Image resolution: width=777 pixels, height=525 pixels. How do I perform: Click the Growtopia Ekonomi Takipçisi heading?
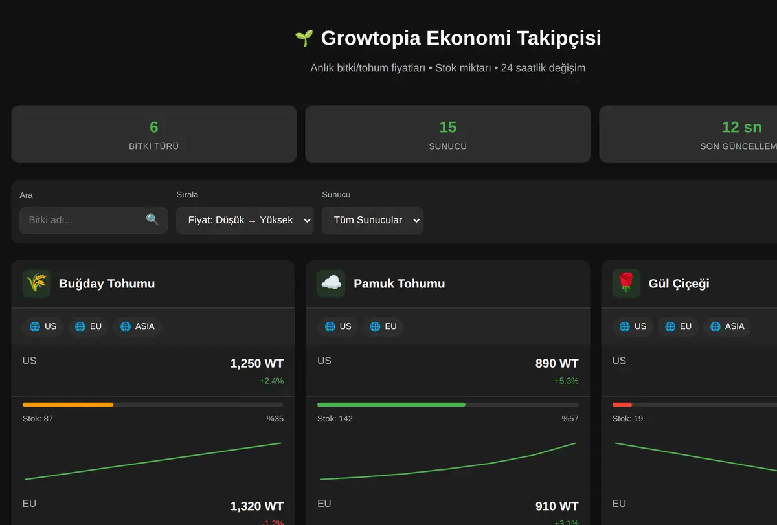pyautogui.click(x=461, y=38)
